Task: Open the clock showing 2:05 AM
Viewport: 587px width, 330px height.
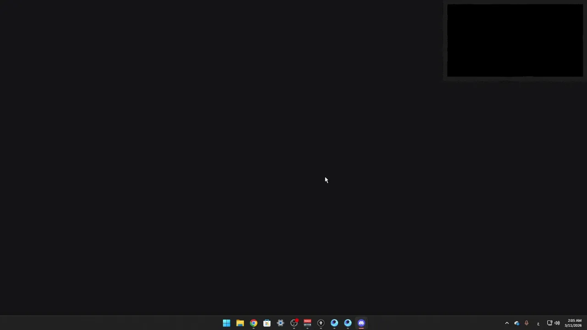Action: click(573, 323)
